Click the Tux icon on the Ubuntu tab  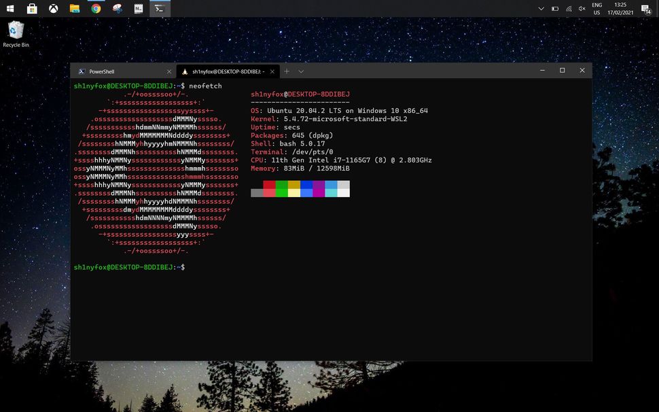pos(184,71)
